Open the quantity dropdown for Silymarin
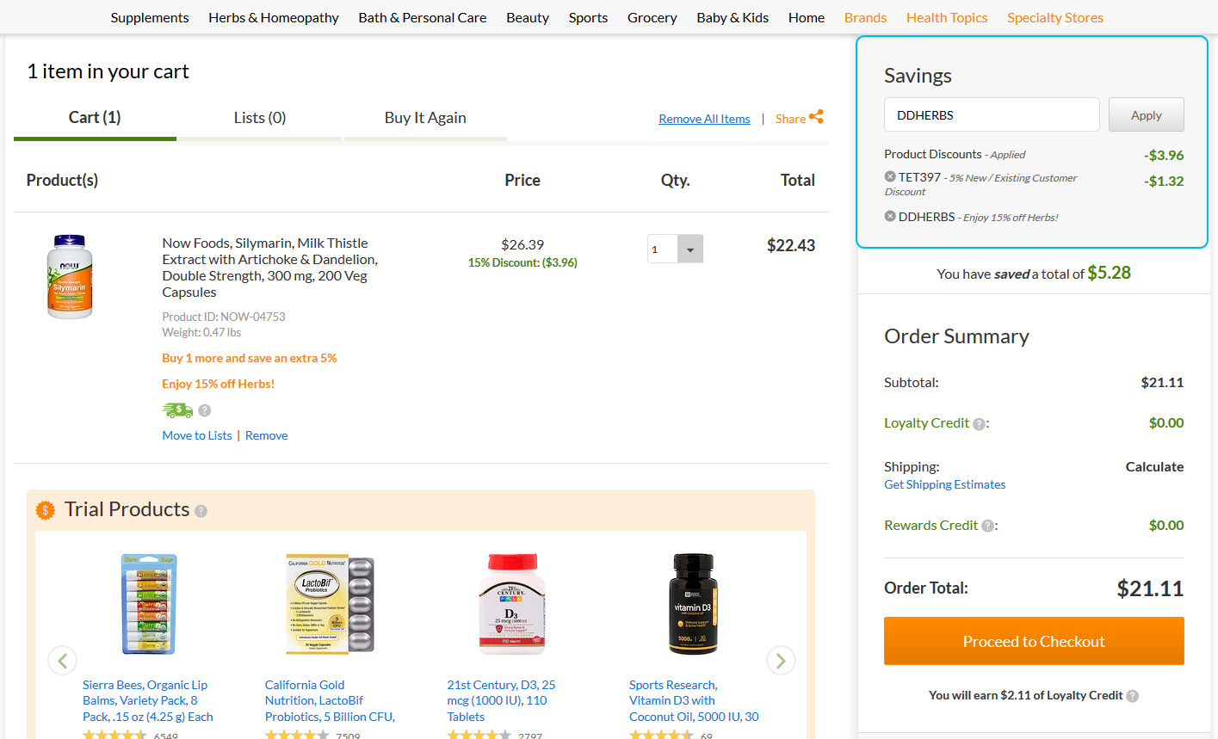This screenshot has height=739, width=1218. [x=689, y=249]
